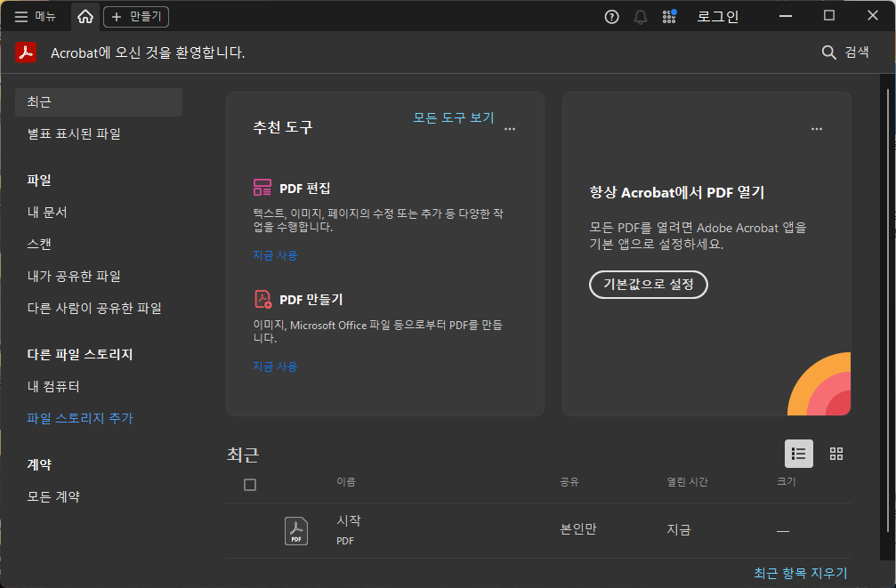The image size is (896, 588).
Task: Check the select-all checkbox above the file list
Action: (x=250, y=484)
